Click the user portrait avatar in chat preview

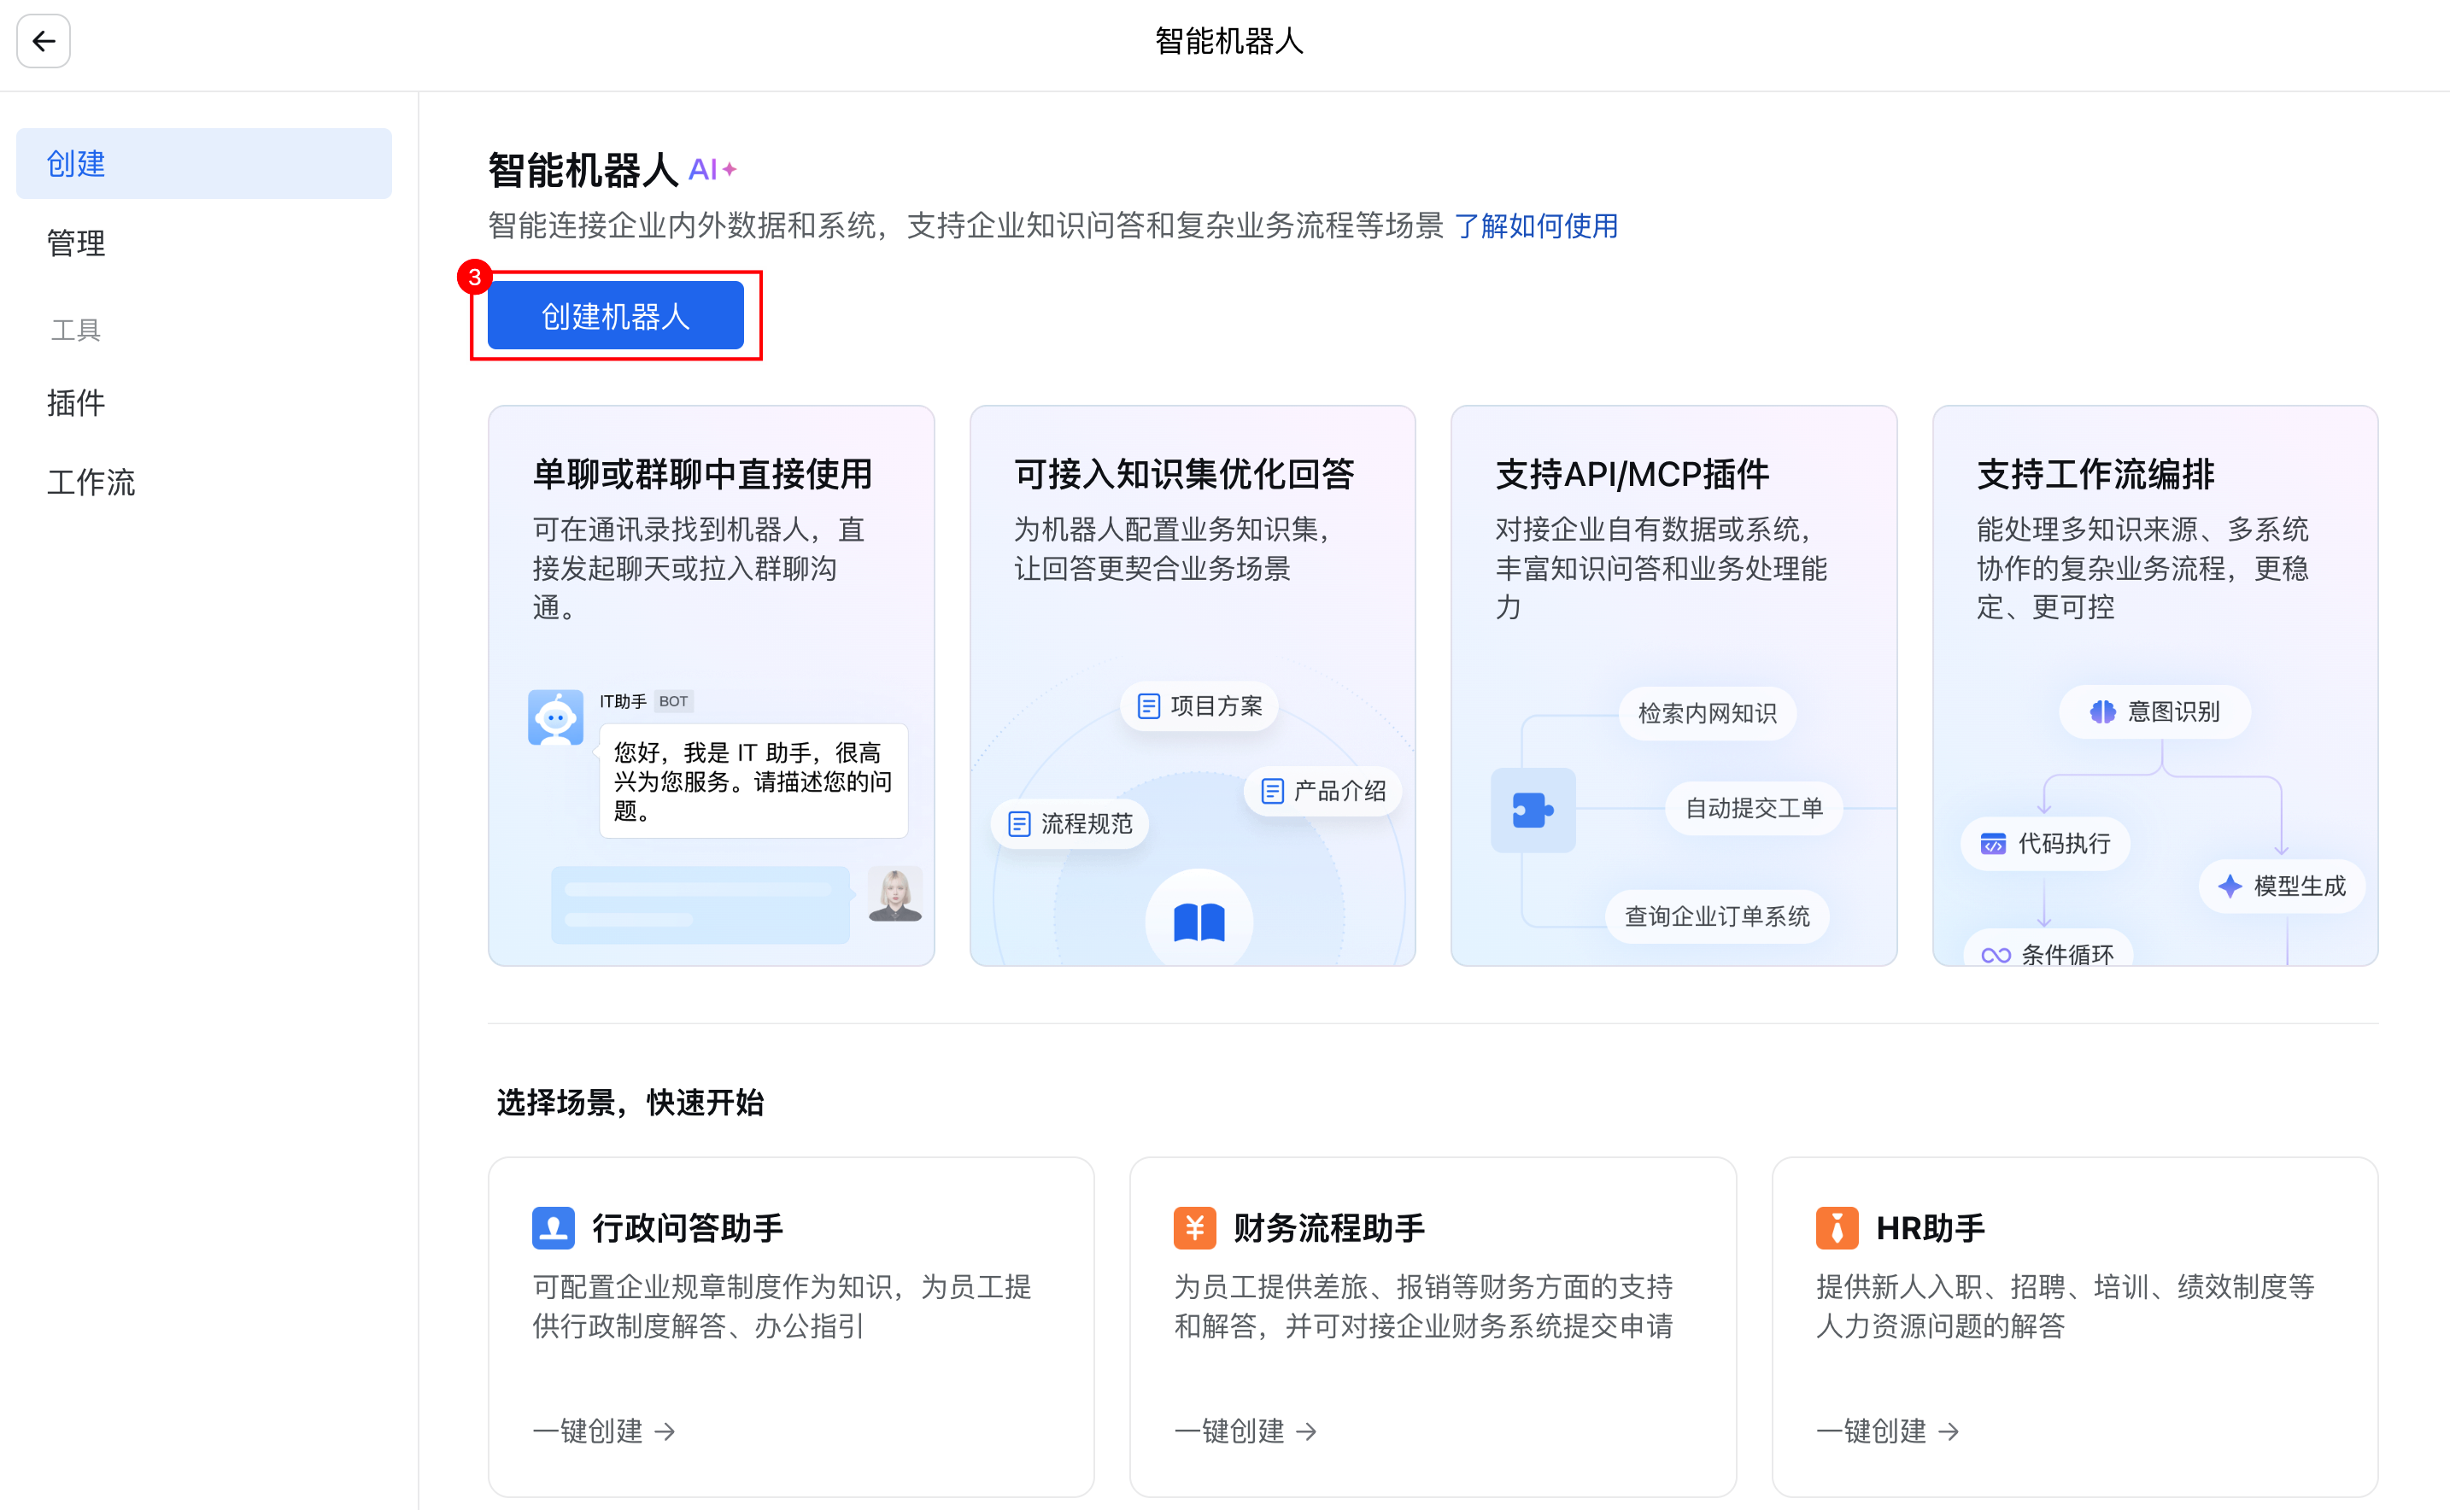coord(895,894)
